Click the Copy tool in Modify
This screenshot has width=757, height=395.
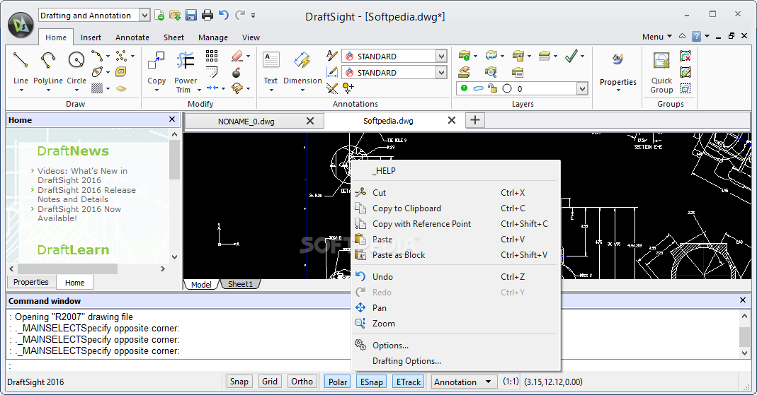156,60
